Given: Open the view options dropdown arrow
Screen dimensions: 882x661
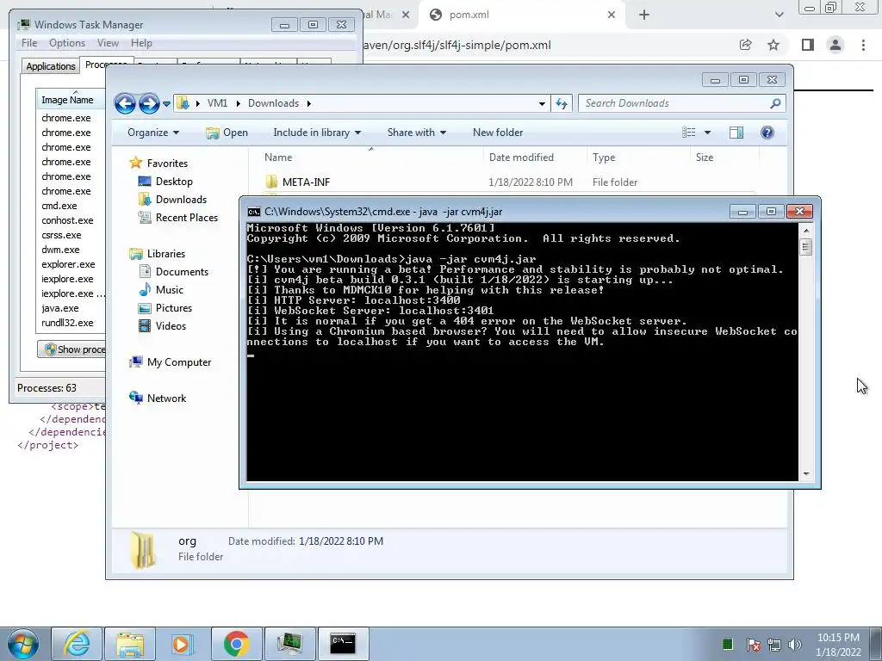Looking at the screenshot, I should [x=708, y=133].
